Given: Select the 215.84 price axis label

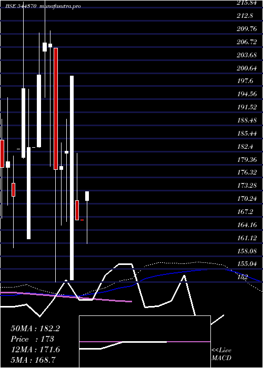Looking at the screenshot, I should 248,3.
